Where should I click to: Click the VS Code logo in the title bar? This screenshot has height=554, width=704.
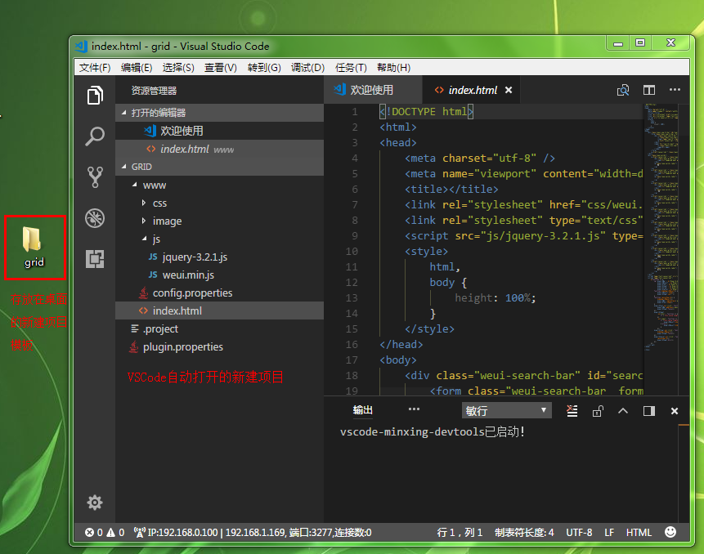(x=81, y=46)
